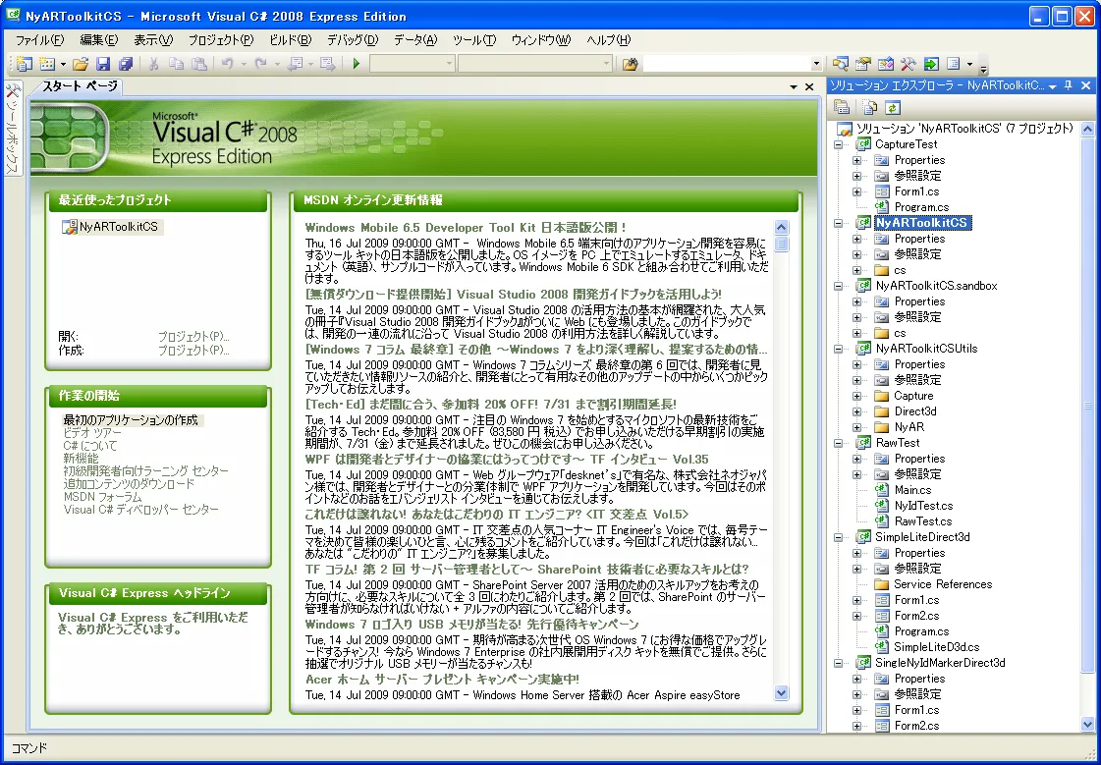This screenshot has width=1101, height=765.
Task: Open Solution Explorer via its toolbar icon
Action: pos(841,64)
